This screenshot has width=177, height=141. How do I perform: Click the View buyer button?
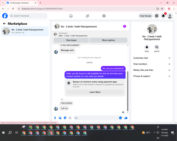(71, 40)
